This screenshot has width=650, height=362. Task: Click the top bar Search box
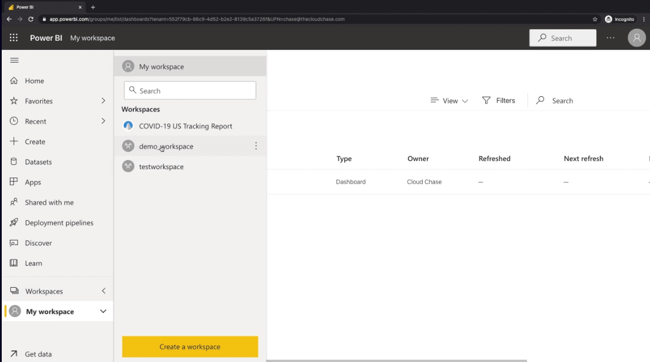click(562, 37)
